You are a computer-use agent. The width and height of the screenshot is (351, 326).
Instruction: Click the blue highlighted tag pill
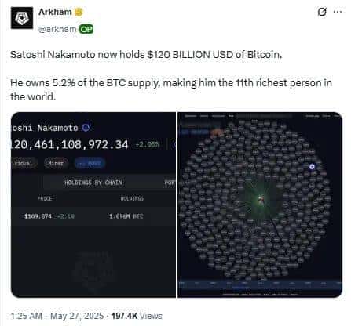[x=90, y=163]
